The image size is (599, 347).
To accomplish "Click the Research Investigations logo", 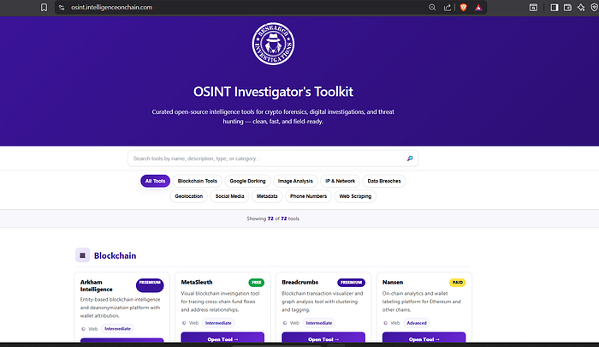I will point(273,44).
